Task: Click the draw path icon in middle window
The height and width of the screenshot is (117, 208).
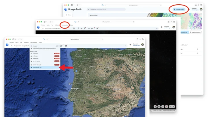Action: (x=81, y=28)
